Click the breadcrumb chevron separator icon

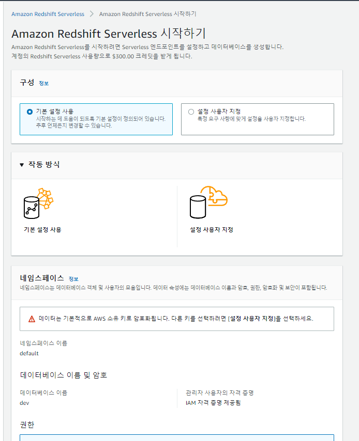click(92, 14)
